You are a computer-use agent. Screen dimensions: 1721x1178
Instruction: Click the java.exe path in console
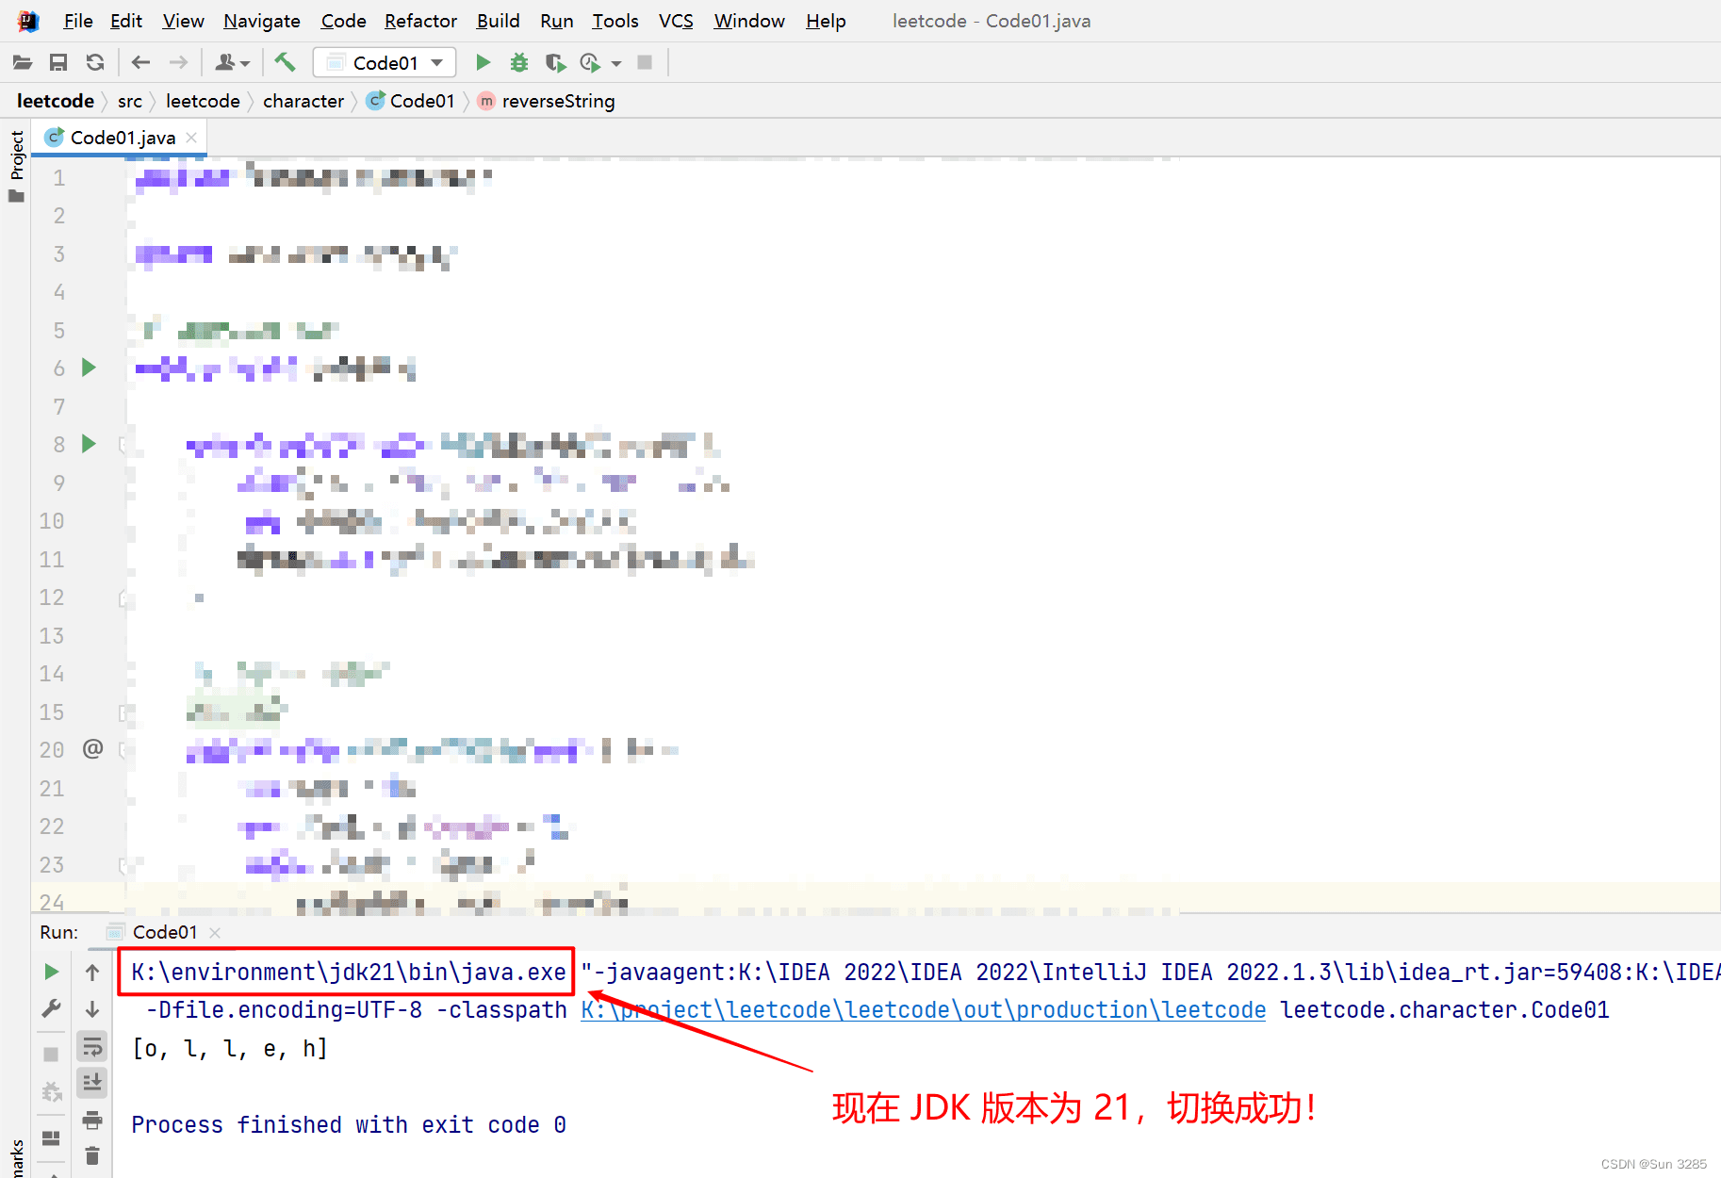tap(348, 973)
